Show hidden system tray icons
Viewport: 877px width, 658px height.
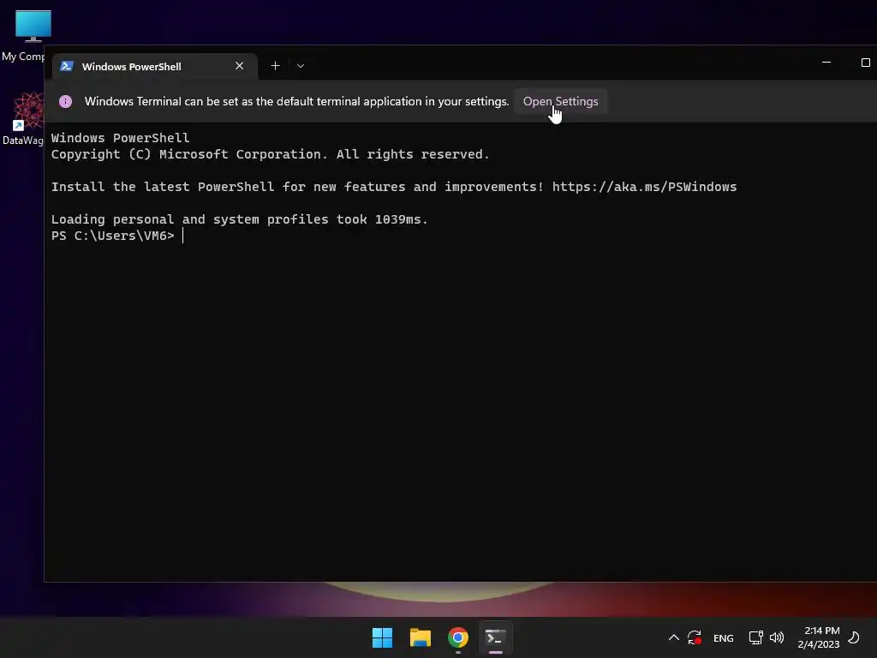674,637
